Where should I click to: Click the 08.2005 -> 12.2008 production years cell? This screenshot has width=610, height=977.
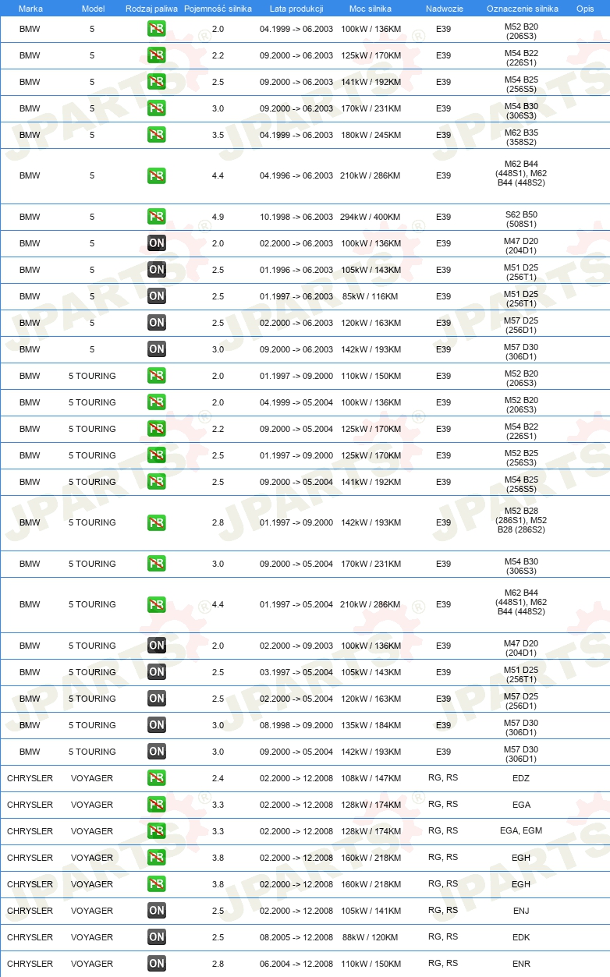(296, 937)
